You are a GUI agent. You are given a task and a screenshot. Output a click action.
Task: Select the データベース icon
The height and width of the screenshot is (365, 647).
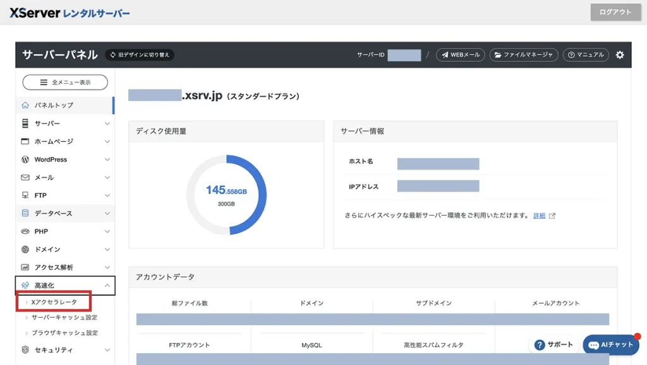coord(26,213)
